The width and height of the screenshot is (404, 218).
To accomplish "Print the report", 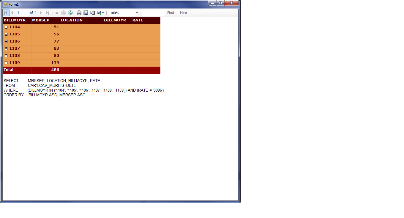I will click(x=79, y=13).
